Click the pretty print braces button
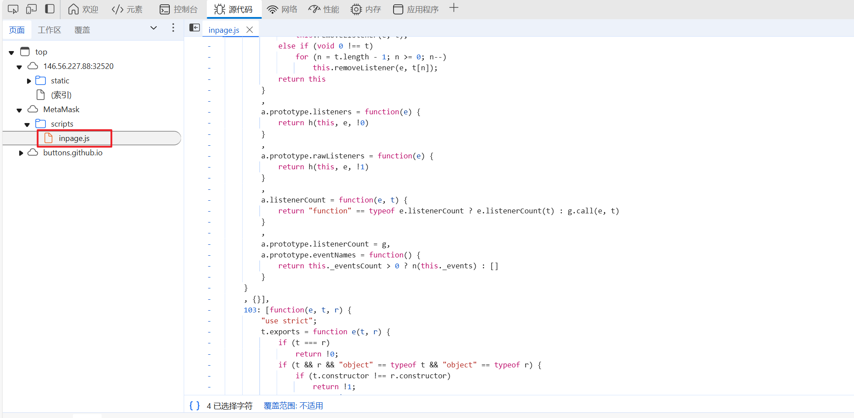The width and height of the screenshot is (854, 418). [195, 406]
